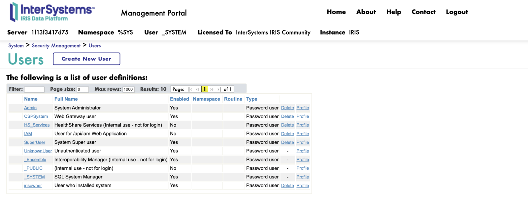Select page 1 in the pager
This screenshot has width=528, height=209.
tap(205, 89)
